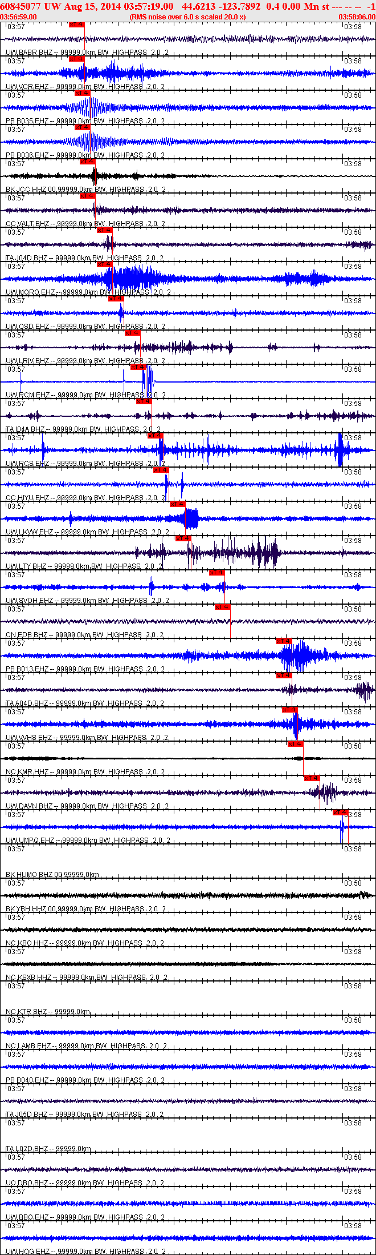Select the PB.B013 EHZ station label
The height and width of the screenshot is (1255, 376).
85,669
